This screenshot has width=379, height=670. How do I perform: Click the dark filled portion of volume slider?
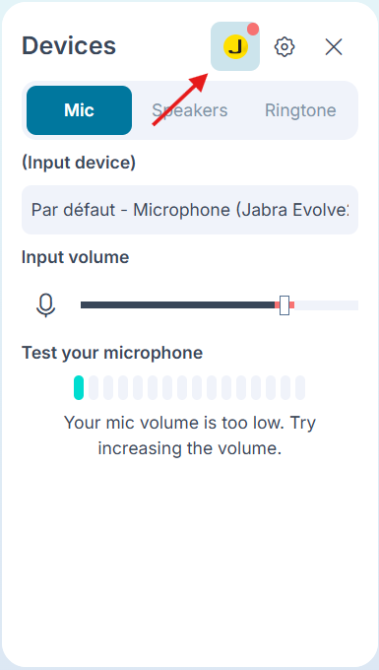pyautogui.click(x=179, y=305)
